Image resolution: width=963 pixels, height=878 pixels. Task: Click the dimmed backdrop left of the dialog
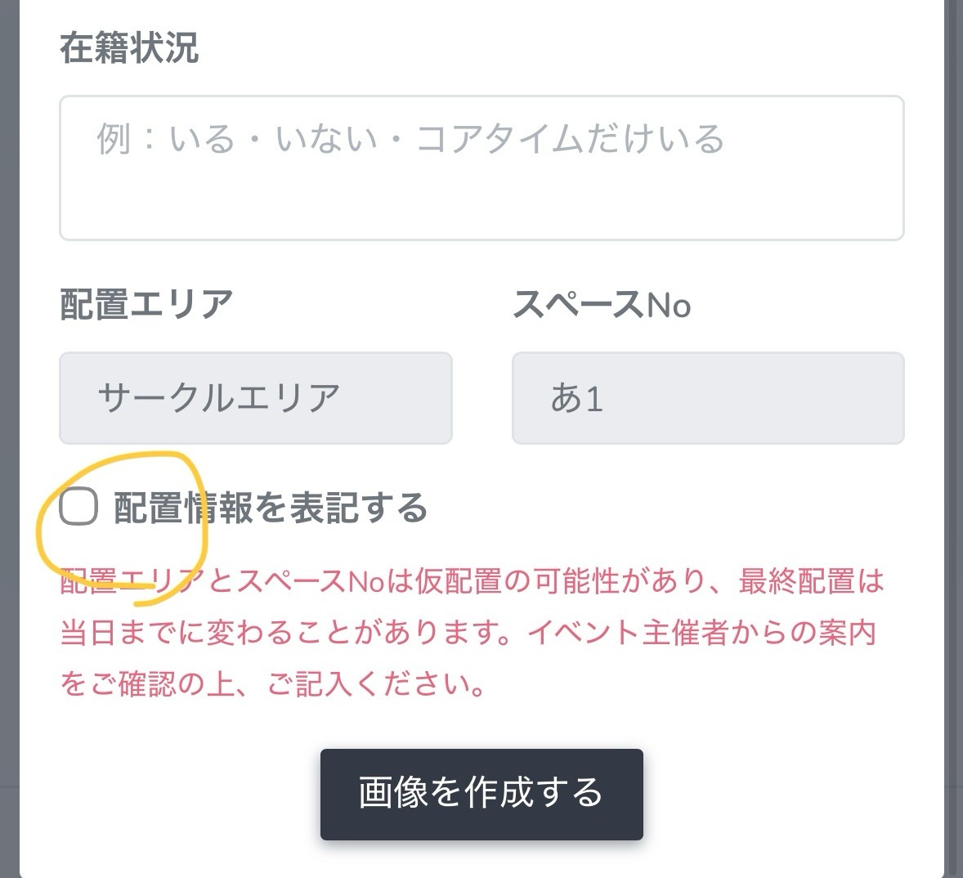click(x=9, y=409)
